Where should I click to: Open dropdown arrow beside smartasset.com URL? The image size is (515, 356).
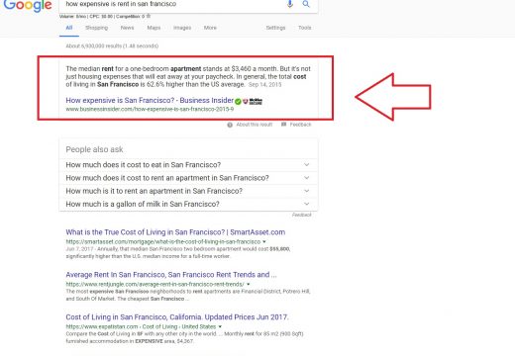[x=264, y=241]
